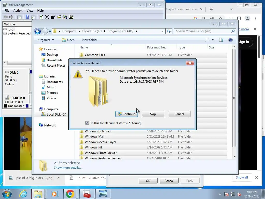
Task: Open Properties icon in Disk Management toolbar
Action: pyautogui.click(x=53, y=17)
